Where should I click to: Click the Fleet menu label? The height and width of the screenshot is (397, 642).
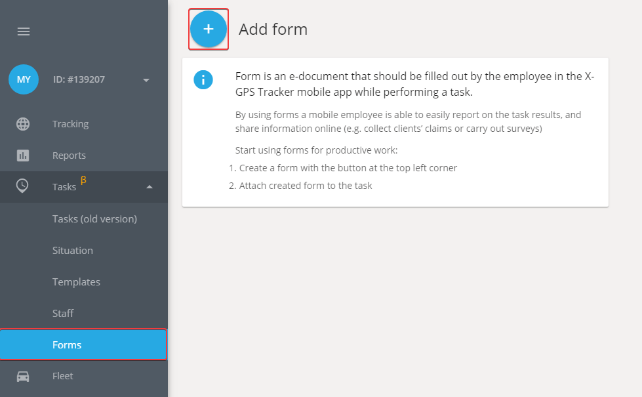[x=63, y=376]
